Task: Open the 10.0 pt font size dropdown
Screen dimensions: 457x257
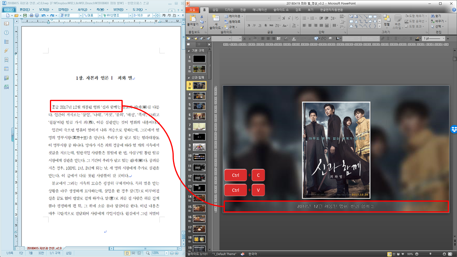Action: (154, 15)
